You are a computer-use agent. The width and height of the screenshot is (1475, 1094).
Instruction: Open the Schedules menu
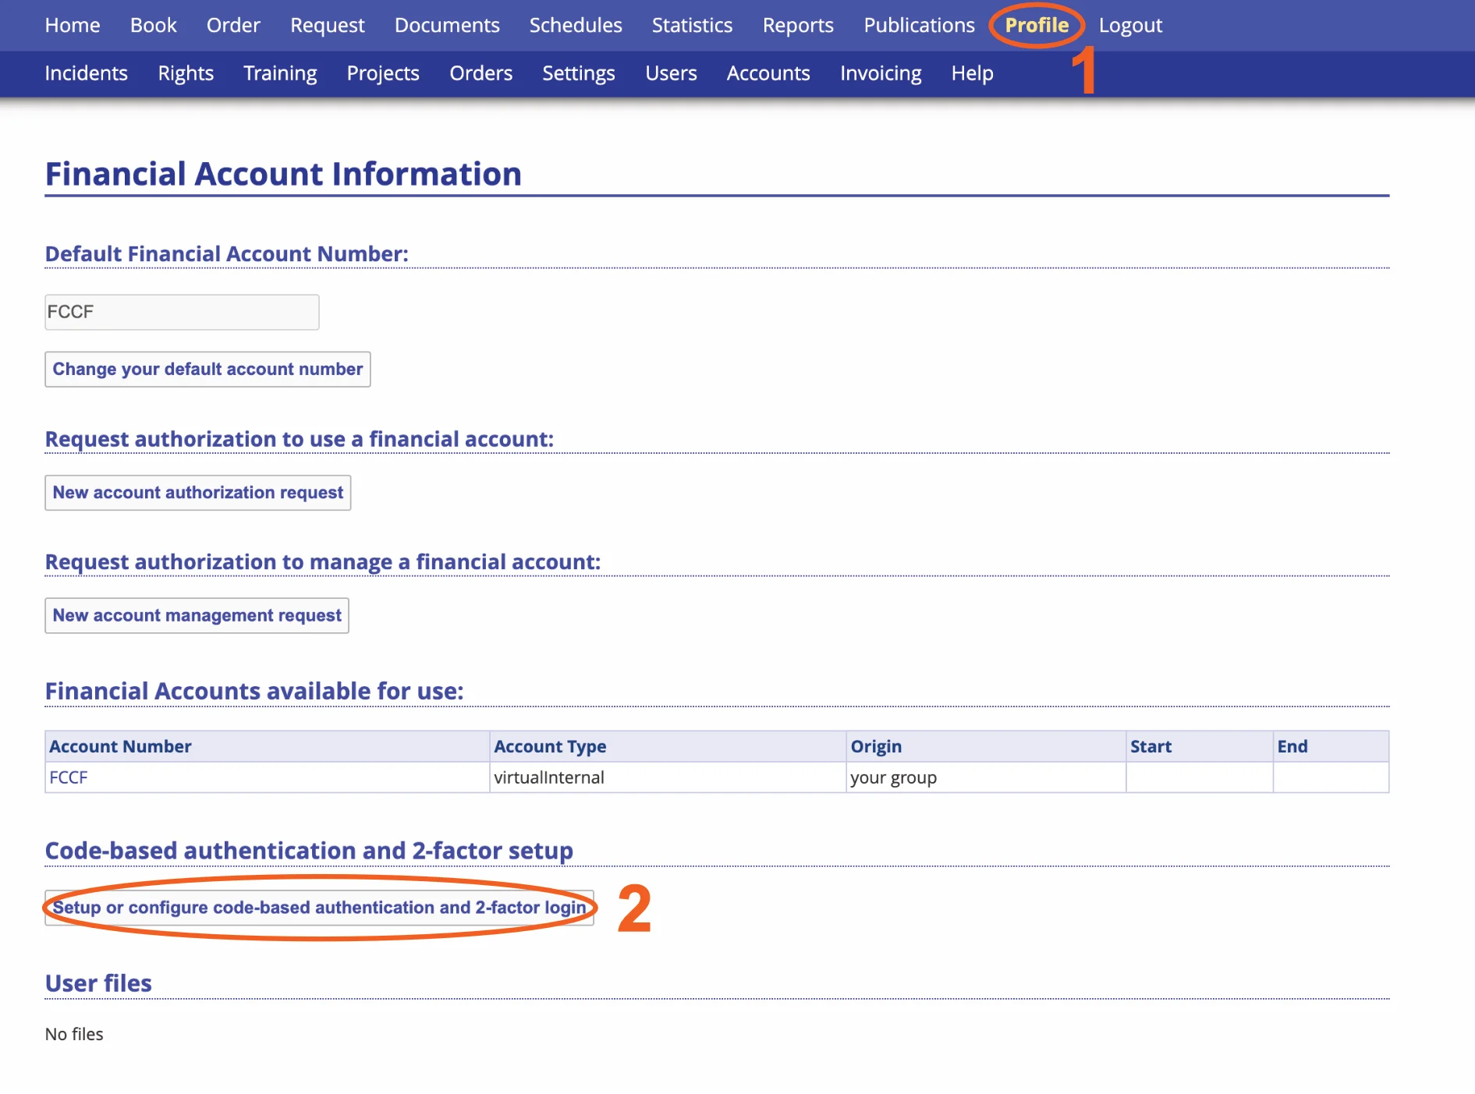576,25
